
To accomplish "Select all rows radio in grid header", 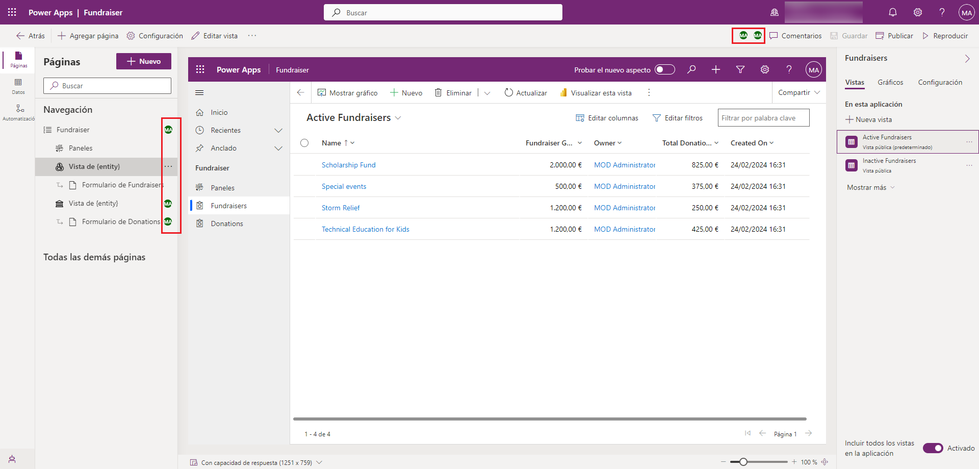I will pos(304,143).
